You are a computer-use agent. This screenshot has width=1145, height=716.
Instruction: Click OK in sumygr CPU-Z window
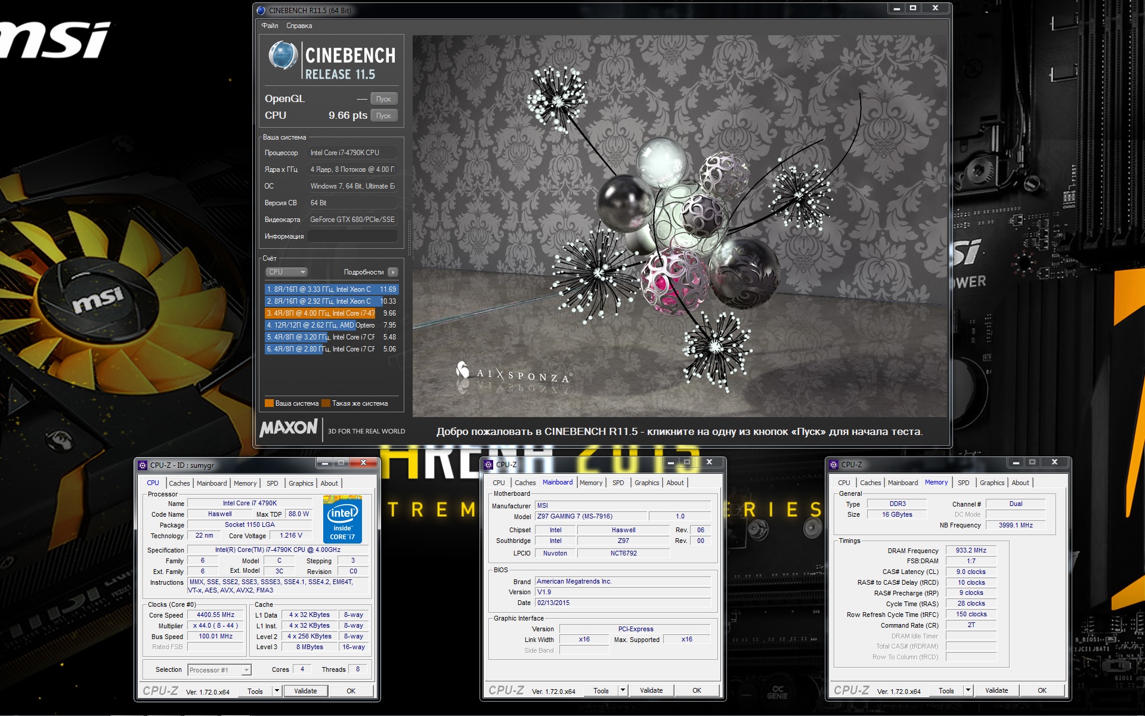[x=351, y=691]
